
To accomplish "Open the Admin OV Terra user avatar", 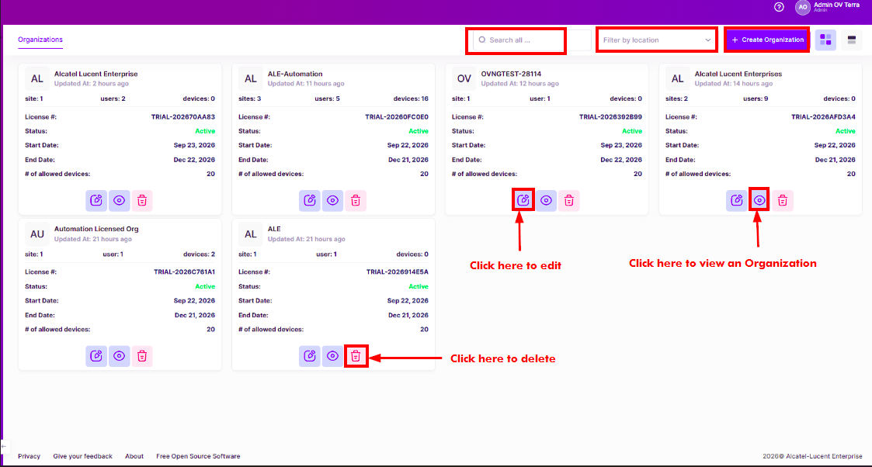I will point(802,7).
